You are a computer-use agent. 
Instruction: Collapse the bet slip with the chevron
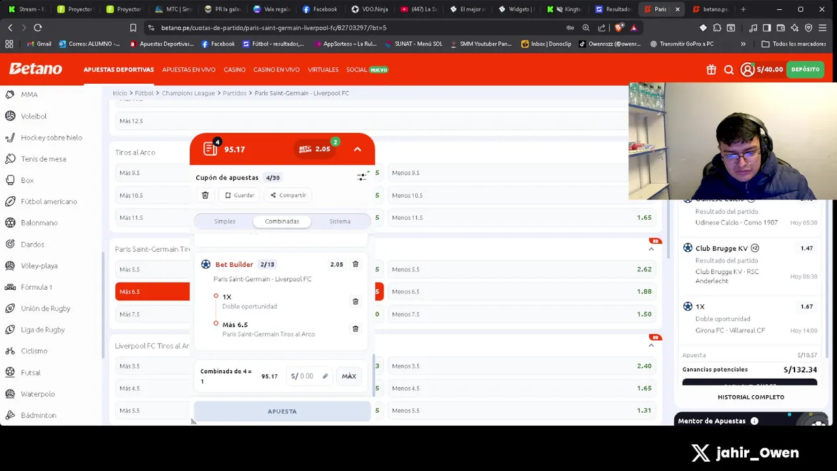coord(357,149)
